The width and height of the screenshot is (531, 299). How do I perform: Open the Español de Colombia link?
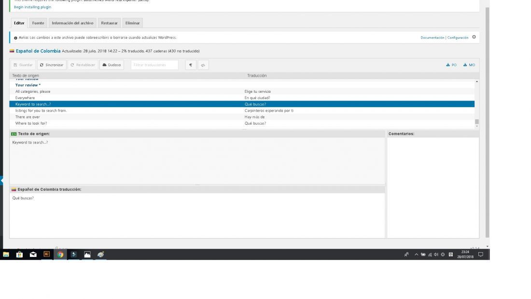38,51
